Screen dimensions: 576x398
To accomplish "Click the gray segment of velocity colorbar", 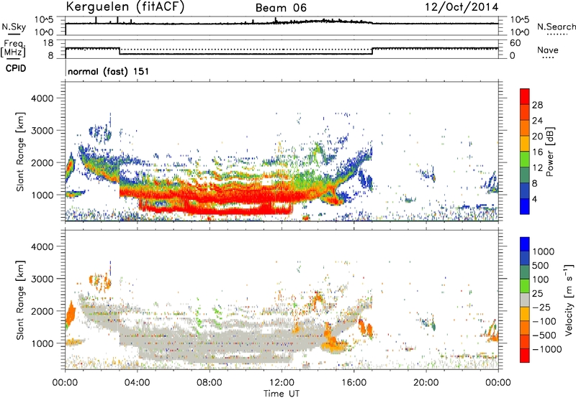I will click(525, 300).
